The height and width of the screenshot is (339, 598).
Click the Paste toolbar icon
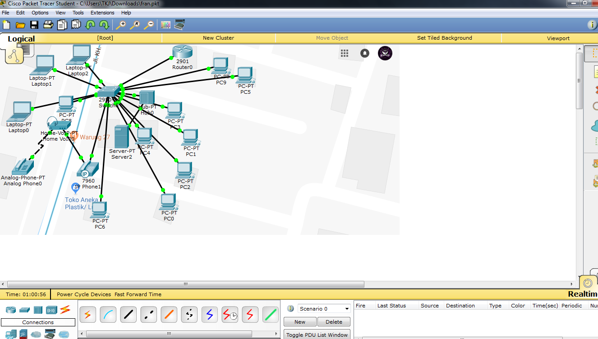click(76, 25)
